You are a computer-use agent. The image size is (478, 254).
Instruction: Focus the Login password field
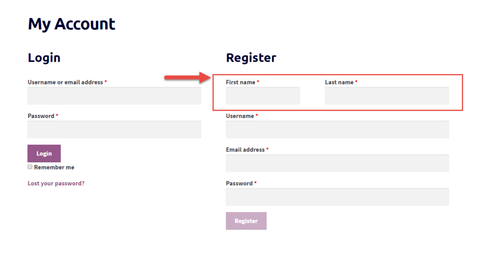click(114, 130)
